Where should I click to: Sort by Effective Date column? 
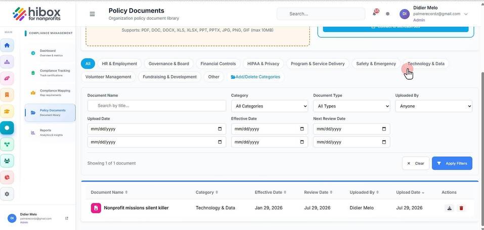[x=270, y=192]
